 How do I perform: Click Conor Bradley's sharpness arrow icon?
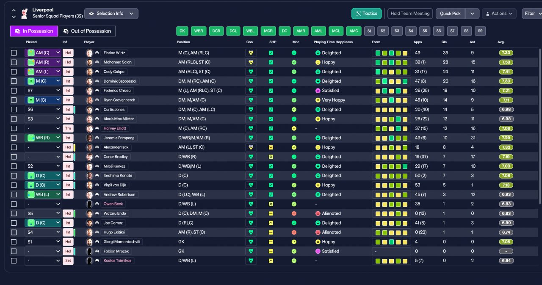pos(271,157)
